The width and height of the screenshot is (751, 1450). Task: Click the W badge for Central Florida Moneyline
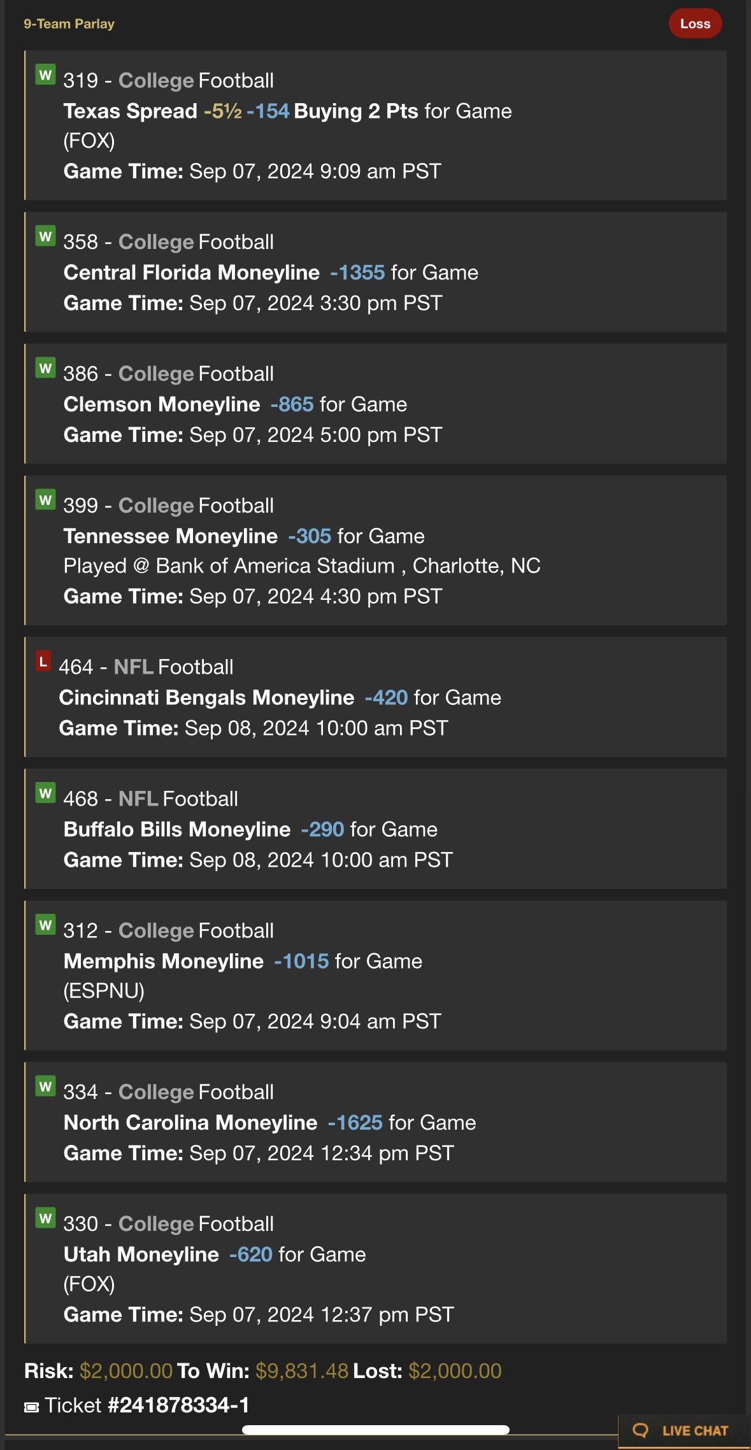pos(45,236)
